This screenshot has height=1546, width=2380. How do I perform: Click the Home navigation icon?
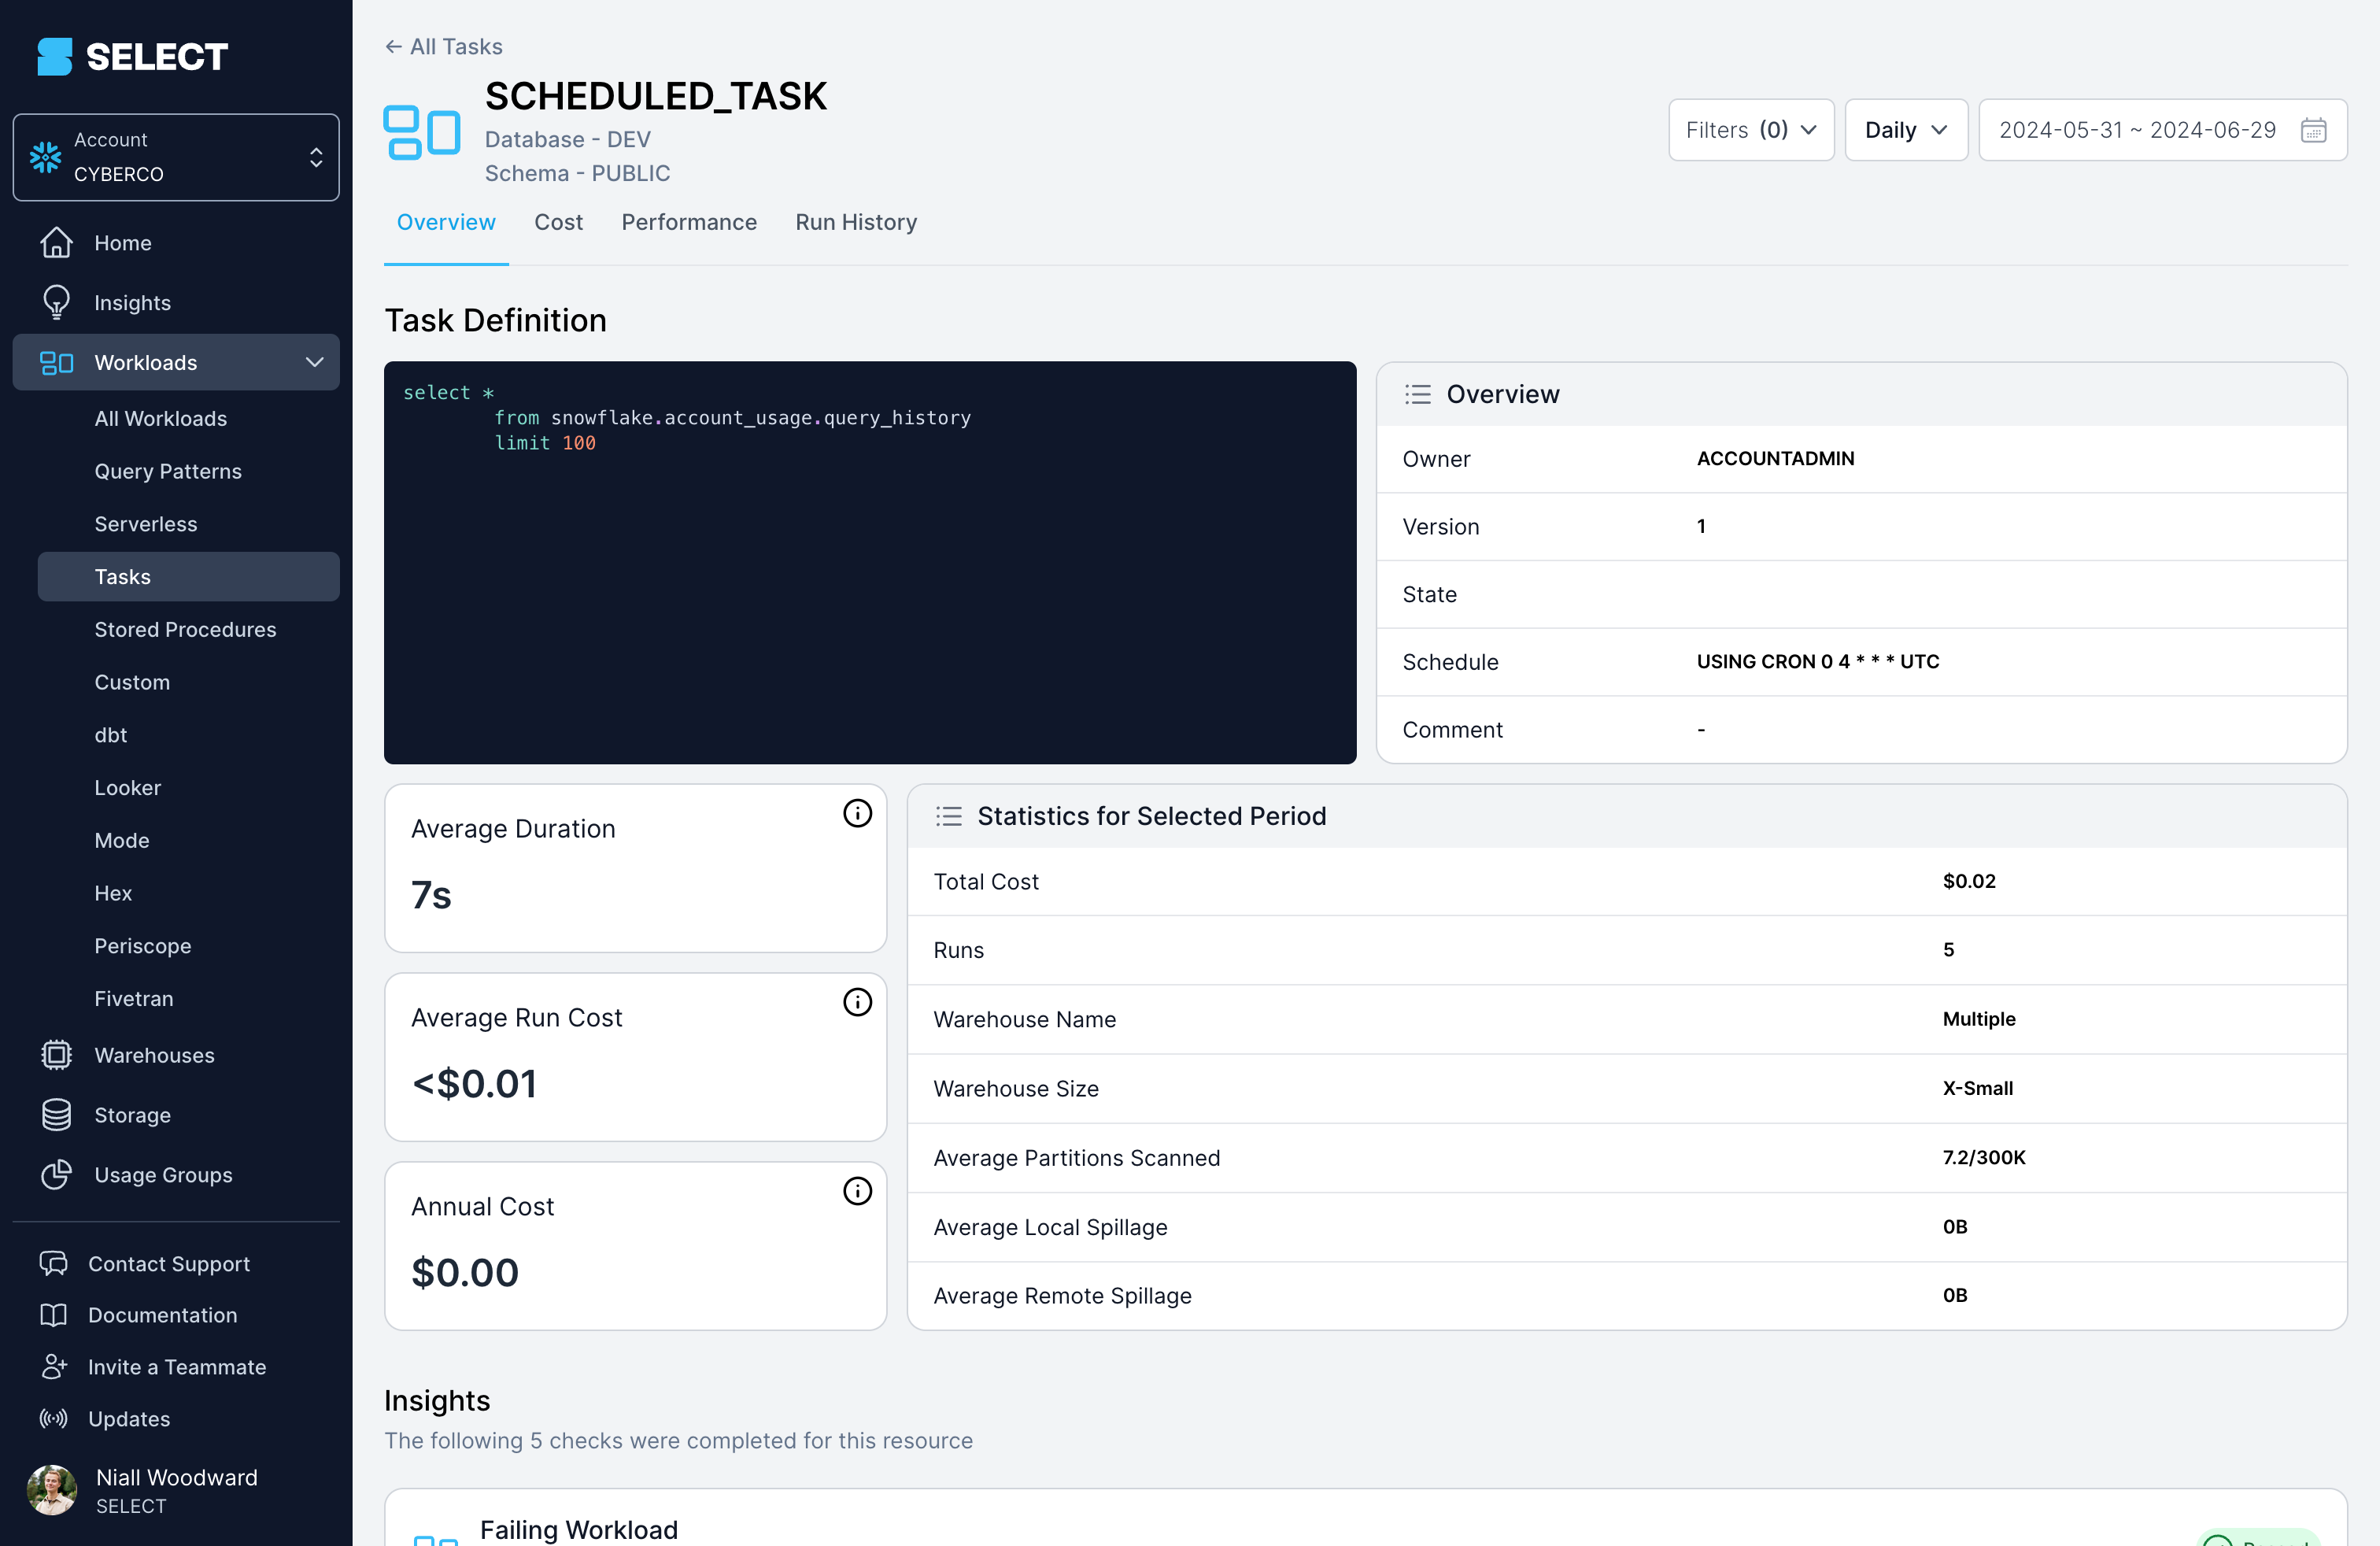pyautogui.click(x=56, y=241)
